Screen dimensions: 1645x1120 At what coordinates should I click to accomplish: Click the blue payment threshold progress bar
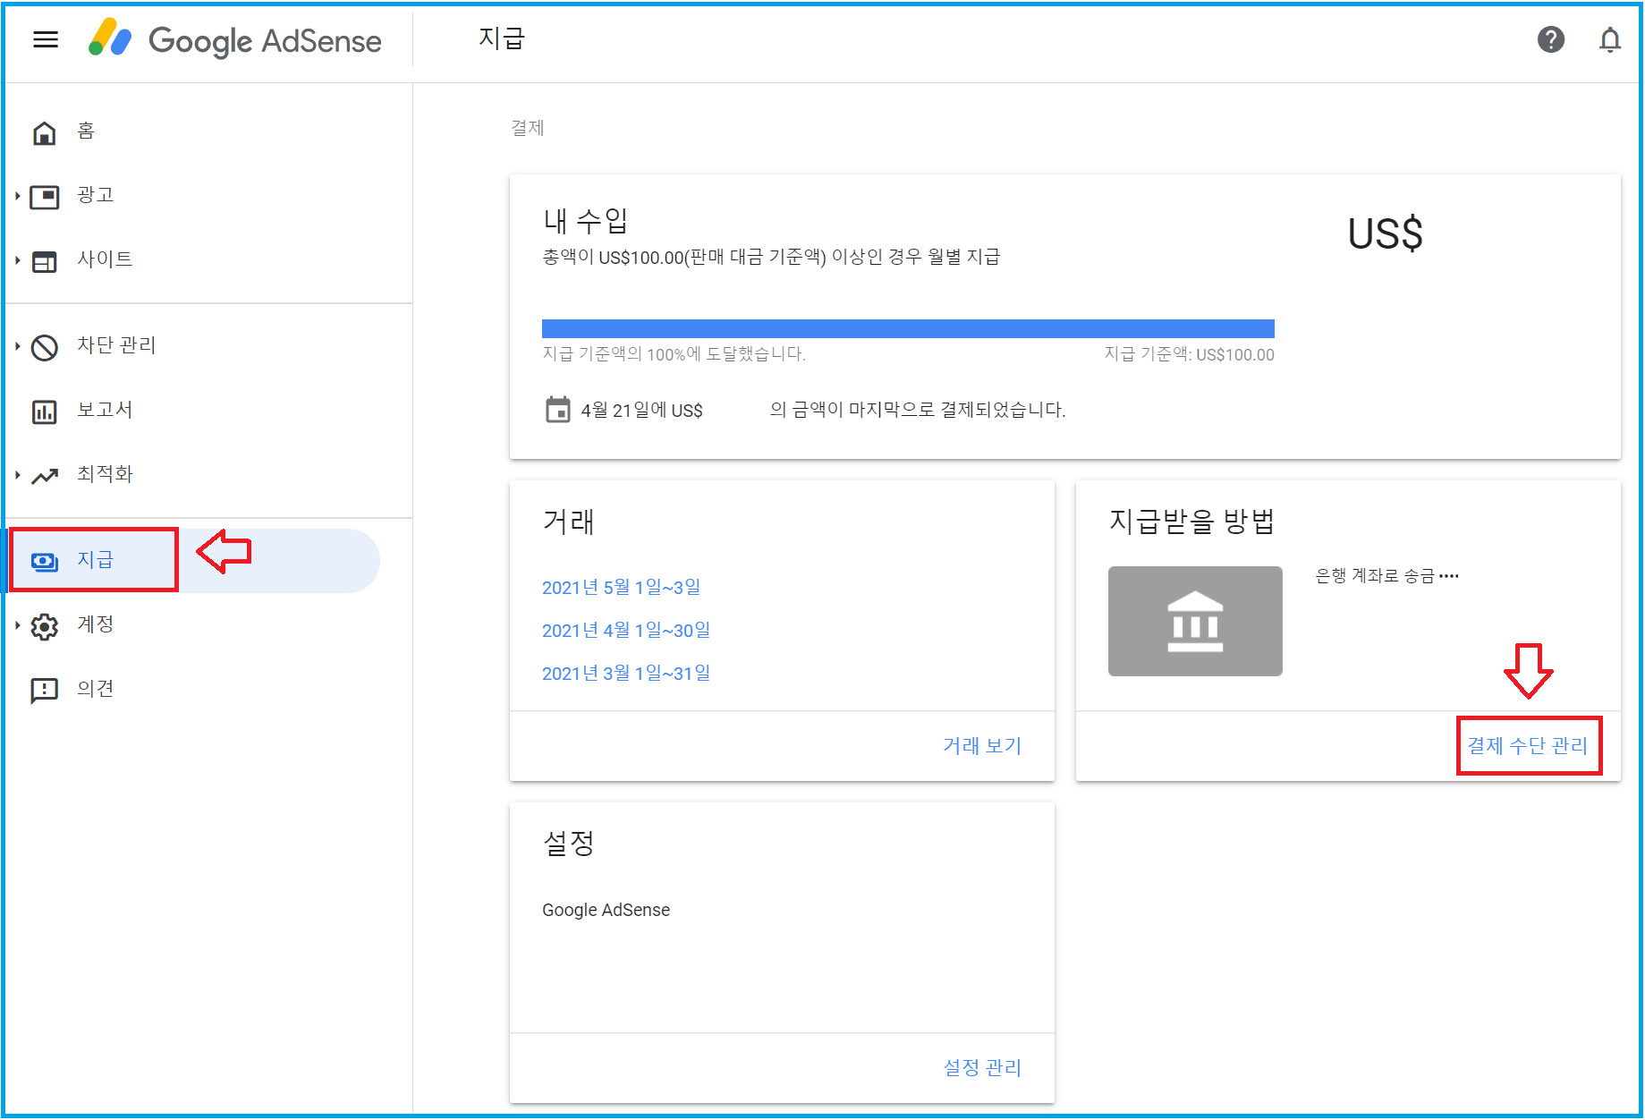click(x=907, y=328)
